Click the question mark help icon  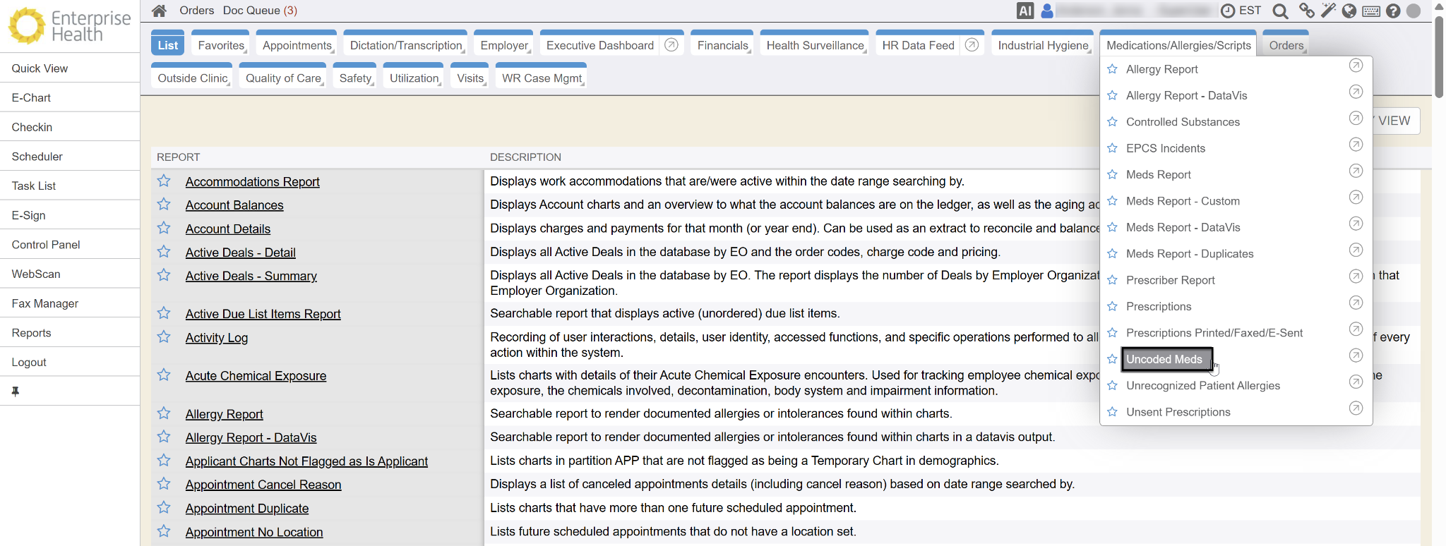click(x=1393, y=11)
